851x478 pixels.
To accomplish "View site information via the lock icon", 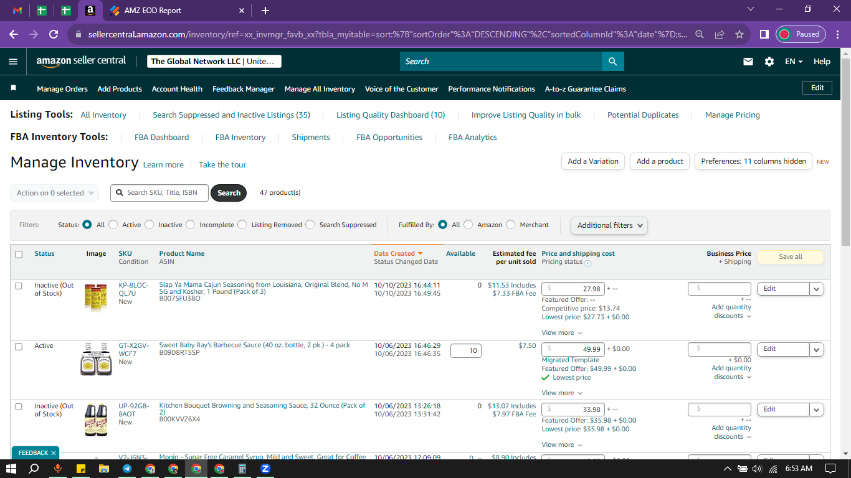I will 78,34.
